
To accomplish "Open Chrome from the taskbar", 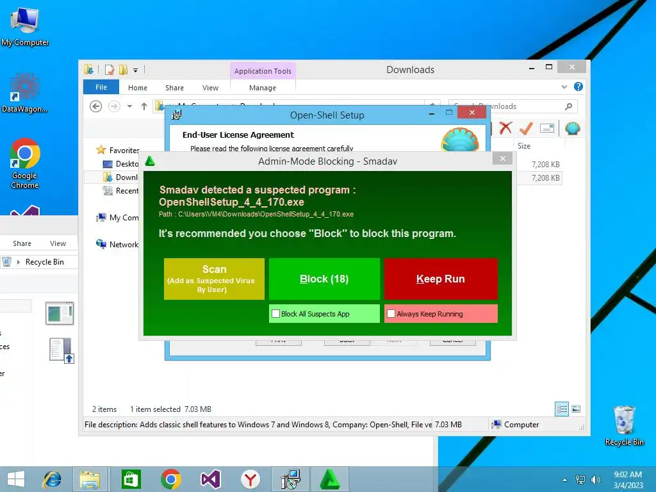I will click(x=170, y=479).
